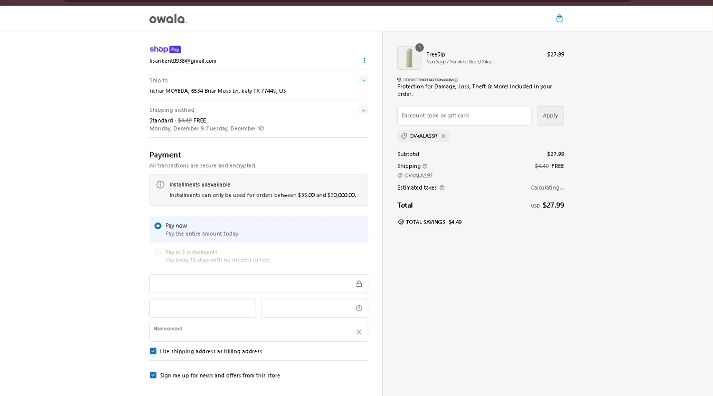Uncheck Use shipping address as billing address

(153, 351)
